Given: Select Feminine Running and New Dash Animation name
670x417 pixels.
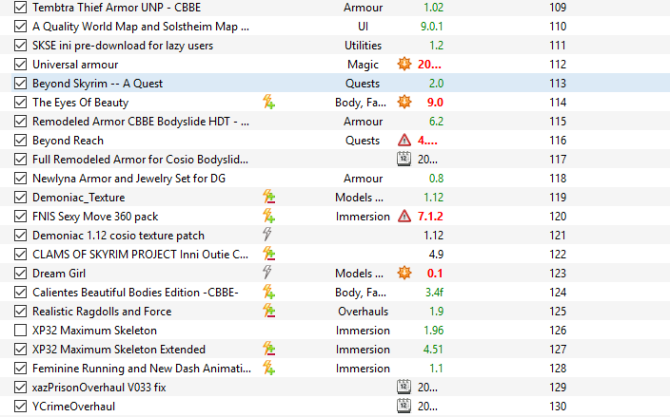Looking at the screenshot, I should (x=142, y=368).
